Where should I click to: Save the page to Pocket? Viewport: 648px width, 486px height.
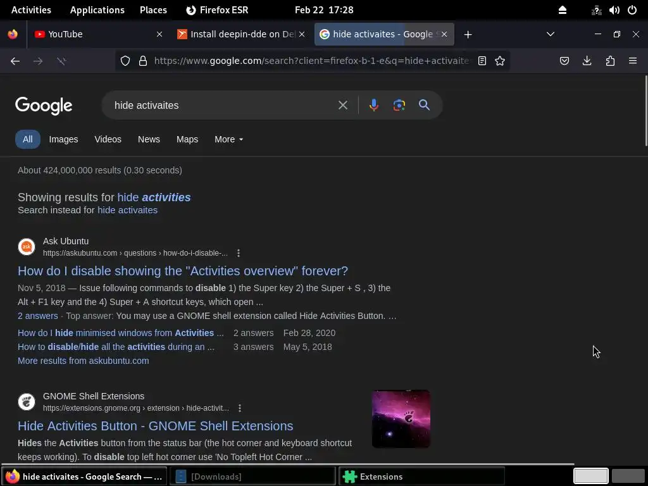[564, 61]
